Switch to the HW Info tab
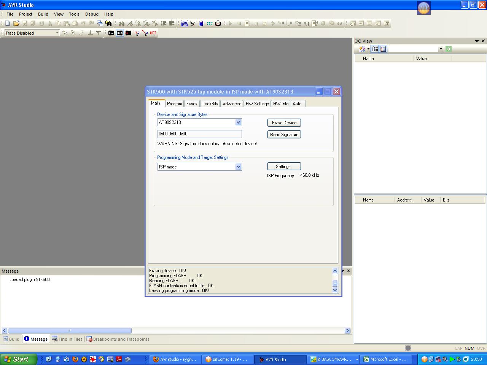The image size is (487, 365). 281,104
